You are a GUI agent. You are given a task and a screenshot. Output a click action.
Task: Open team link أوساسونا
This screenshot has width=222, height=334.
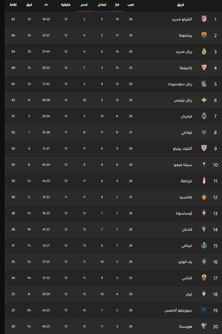tap(184, 213)
